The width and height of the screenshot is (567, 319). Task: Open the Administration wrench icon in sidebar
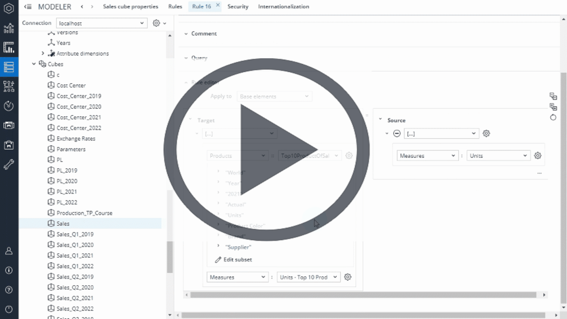click(9, 164)
